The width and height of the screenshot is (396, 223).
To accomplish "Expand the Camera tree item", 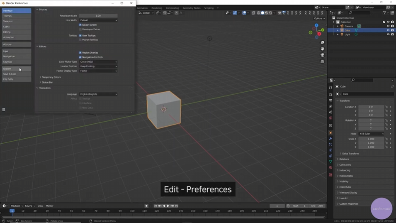I will coord(338,26).
